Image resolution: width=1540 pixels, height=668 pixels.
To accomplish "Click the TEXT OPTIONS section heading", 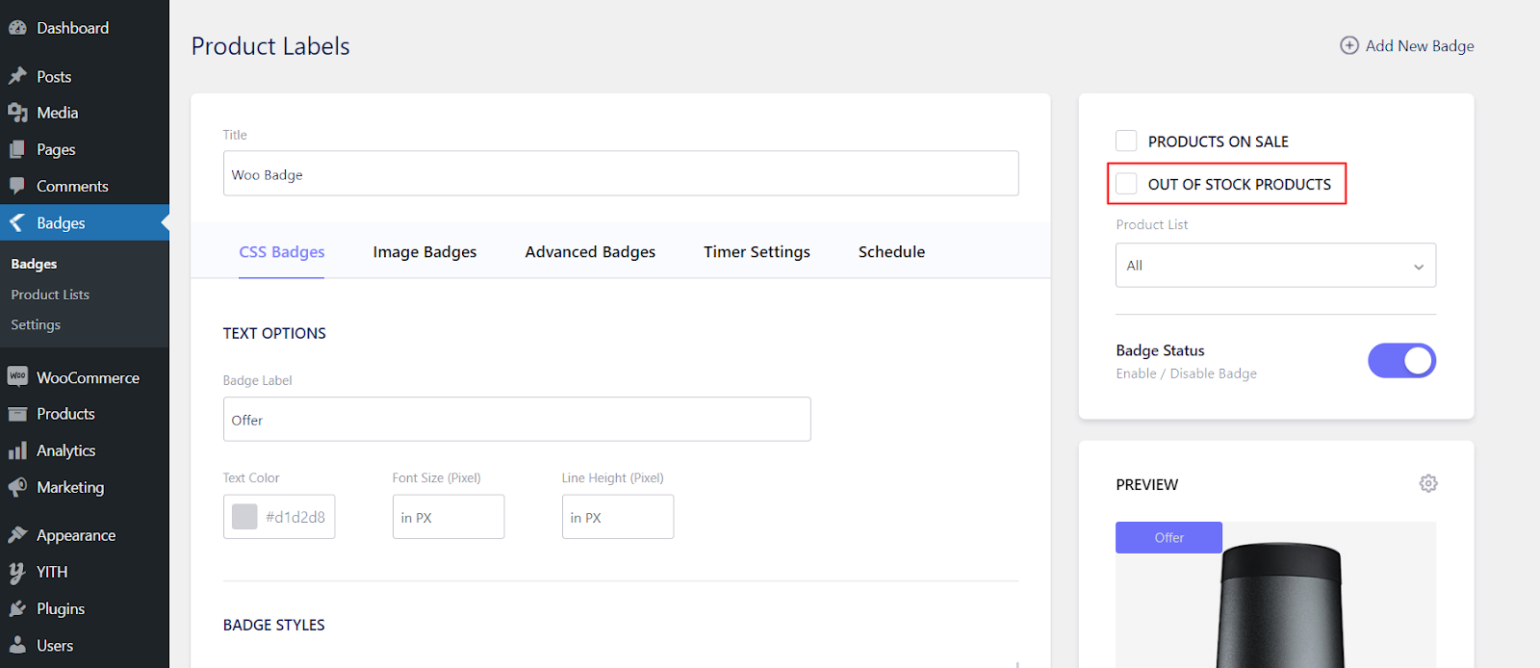I will pyautogui.click(x=274, y=333).
